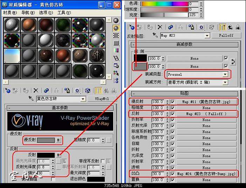Click the 色调 hue rainbow slider
Viewport: 246px width, 188px height.
[164, 4]
